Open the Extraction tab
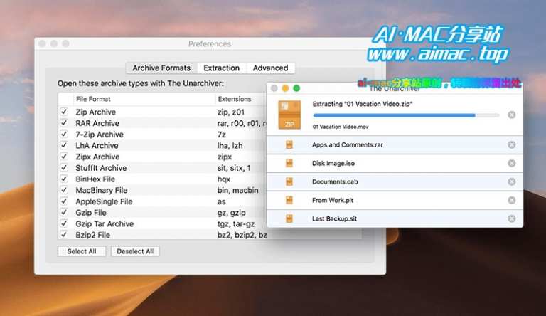Image resolution: width=546 pixels, height=316 pixels. point(222,68)
